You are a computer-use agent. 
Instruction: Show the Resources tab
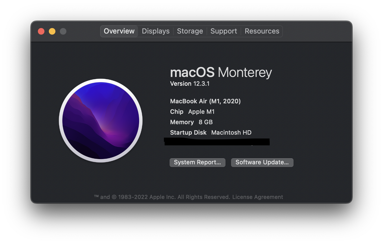pos(262,31)
